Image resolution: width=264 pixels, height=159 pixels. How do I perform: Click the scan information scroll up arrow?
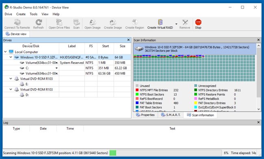(x=259, y=45)
